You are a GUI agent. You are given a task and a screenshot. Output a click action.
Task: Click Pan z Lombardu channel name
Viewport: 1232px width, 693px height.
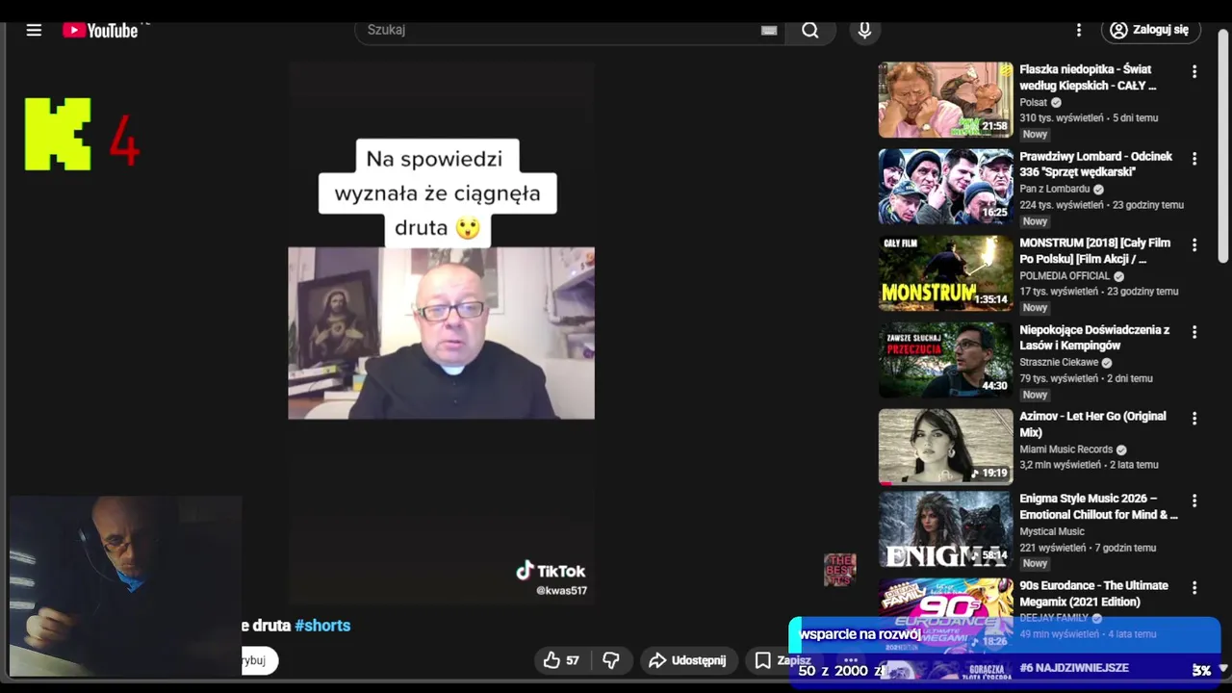click(x=1055, y=189)
